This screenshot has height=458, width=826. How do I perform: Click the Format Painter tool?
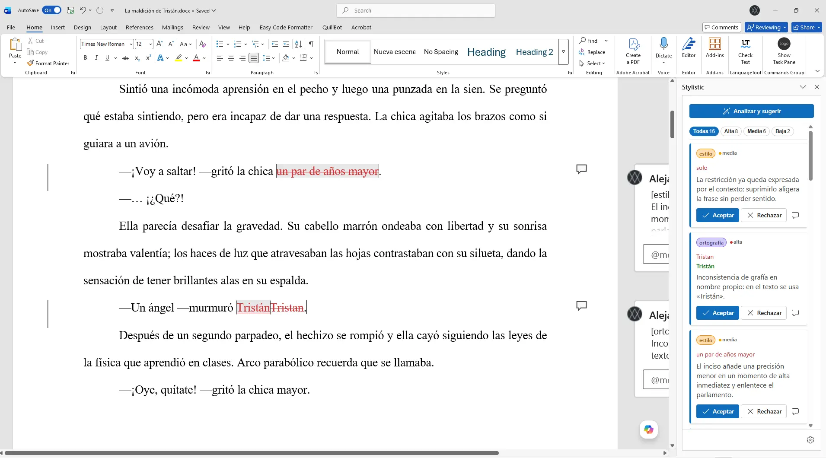pos(48,63)
